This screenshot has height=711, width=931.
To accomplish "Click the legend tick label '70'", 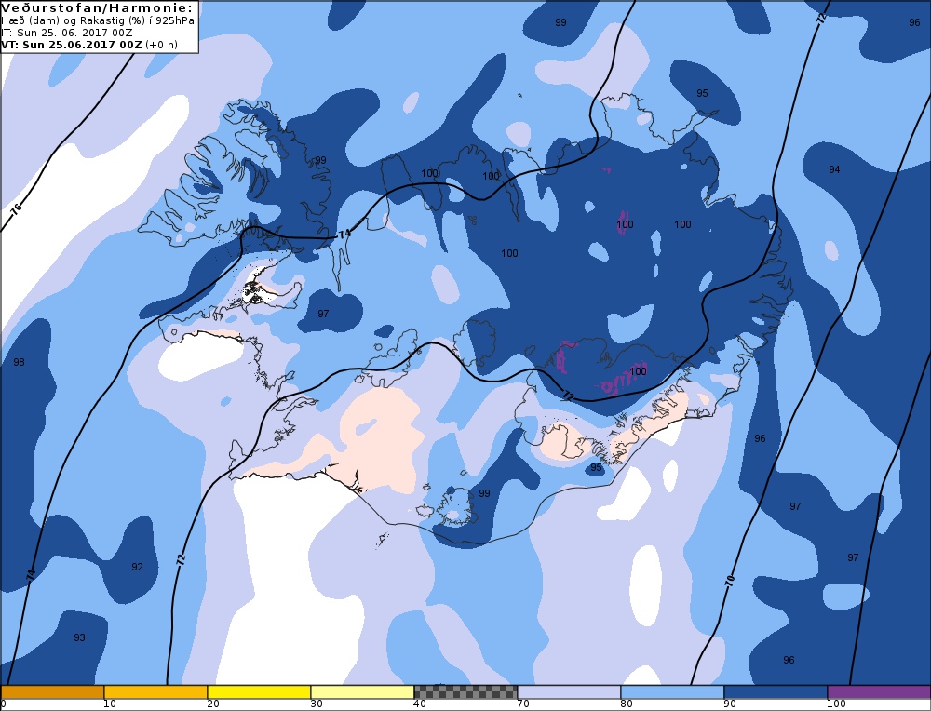I will (x=523, y=704).
